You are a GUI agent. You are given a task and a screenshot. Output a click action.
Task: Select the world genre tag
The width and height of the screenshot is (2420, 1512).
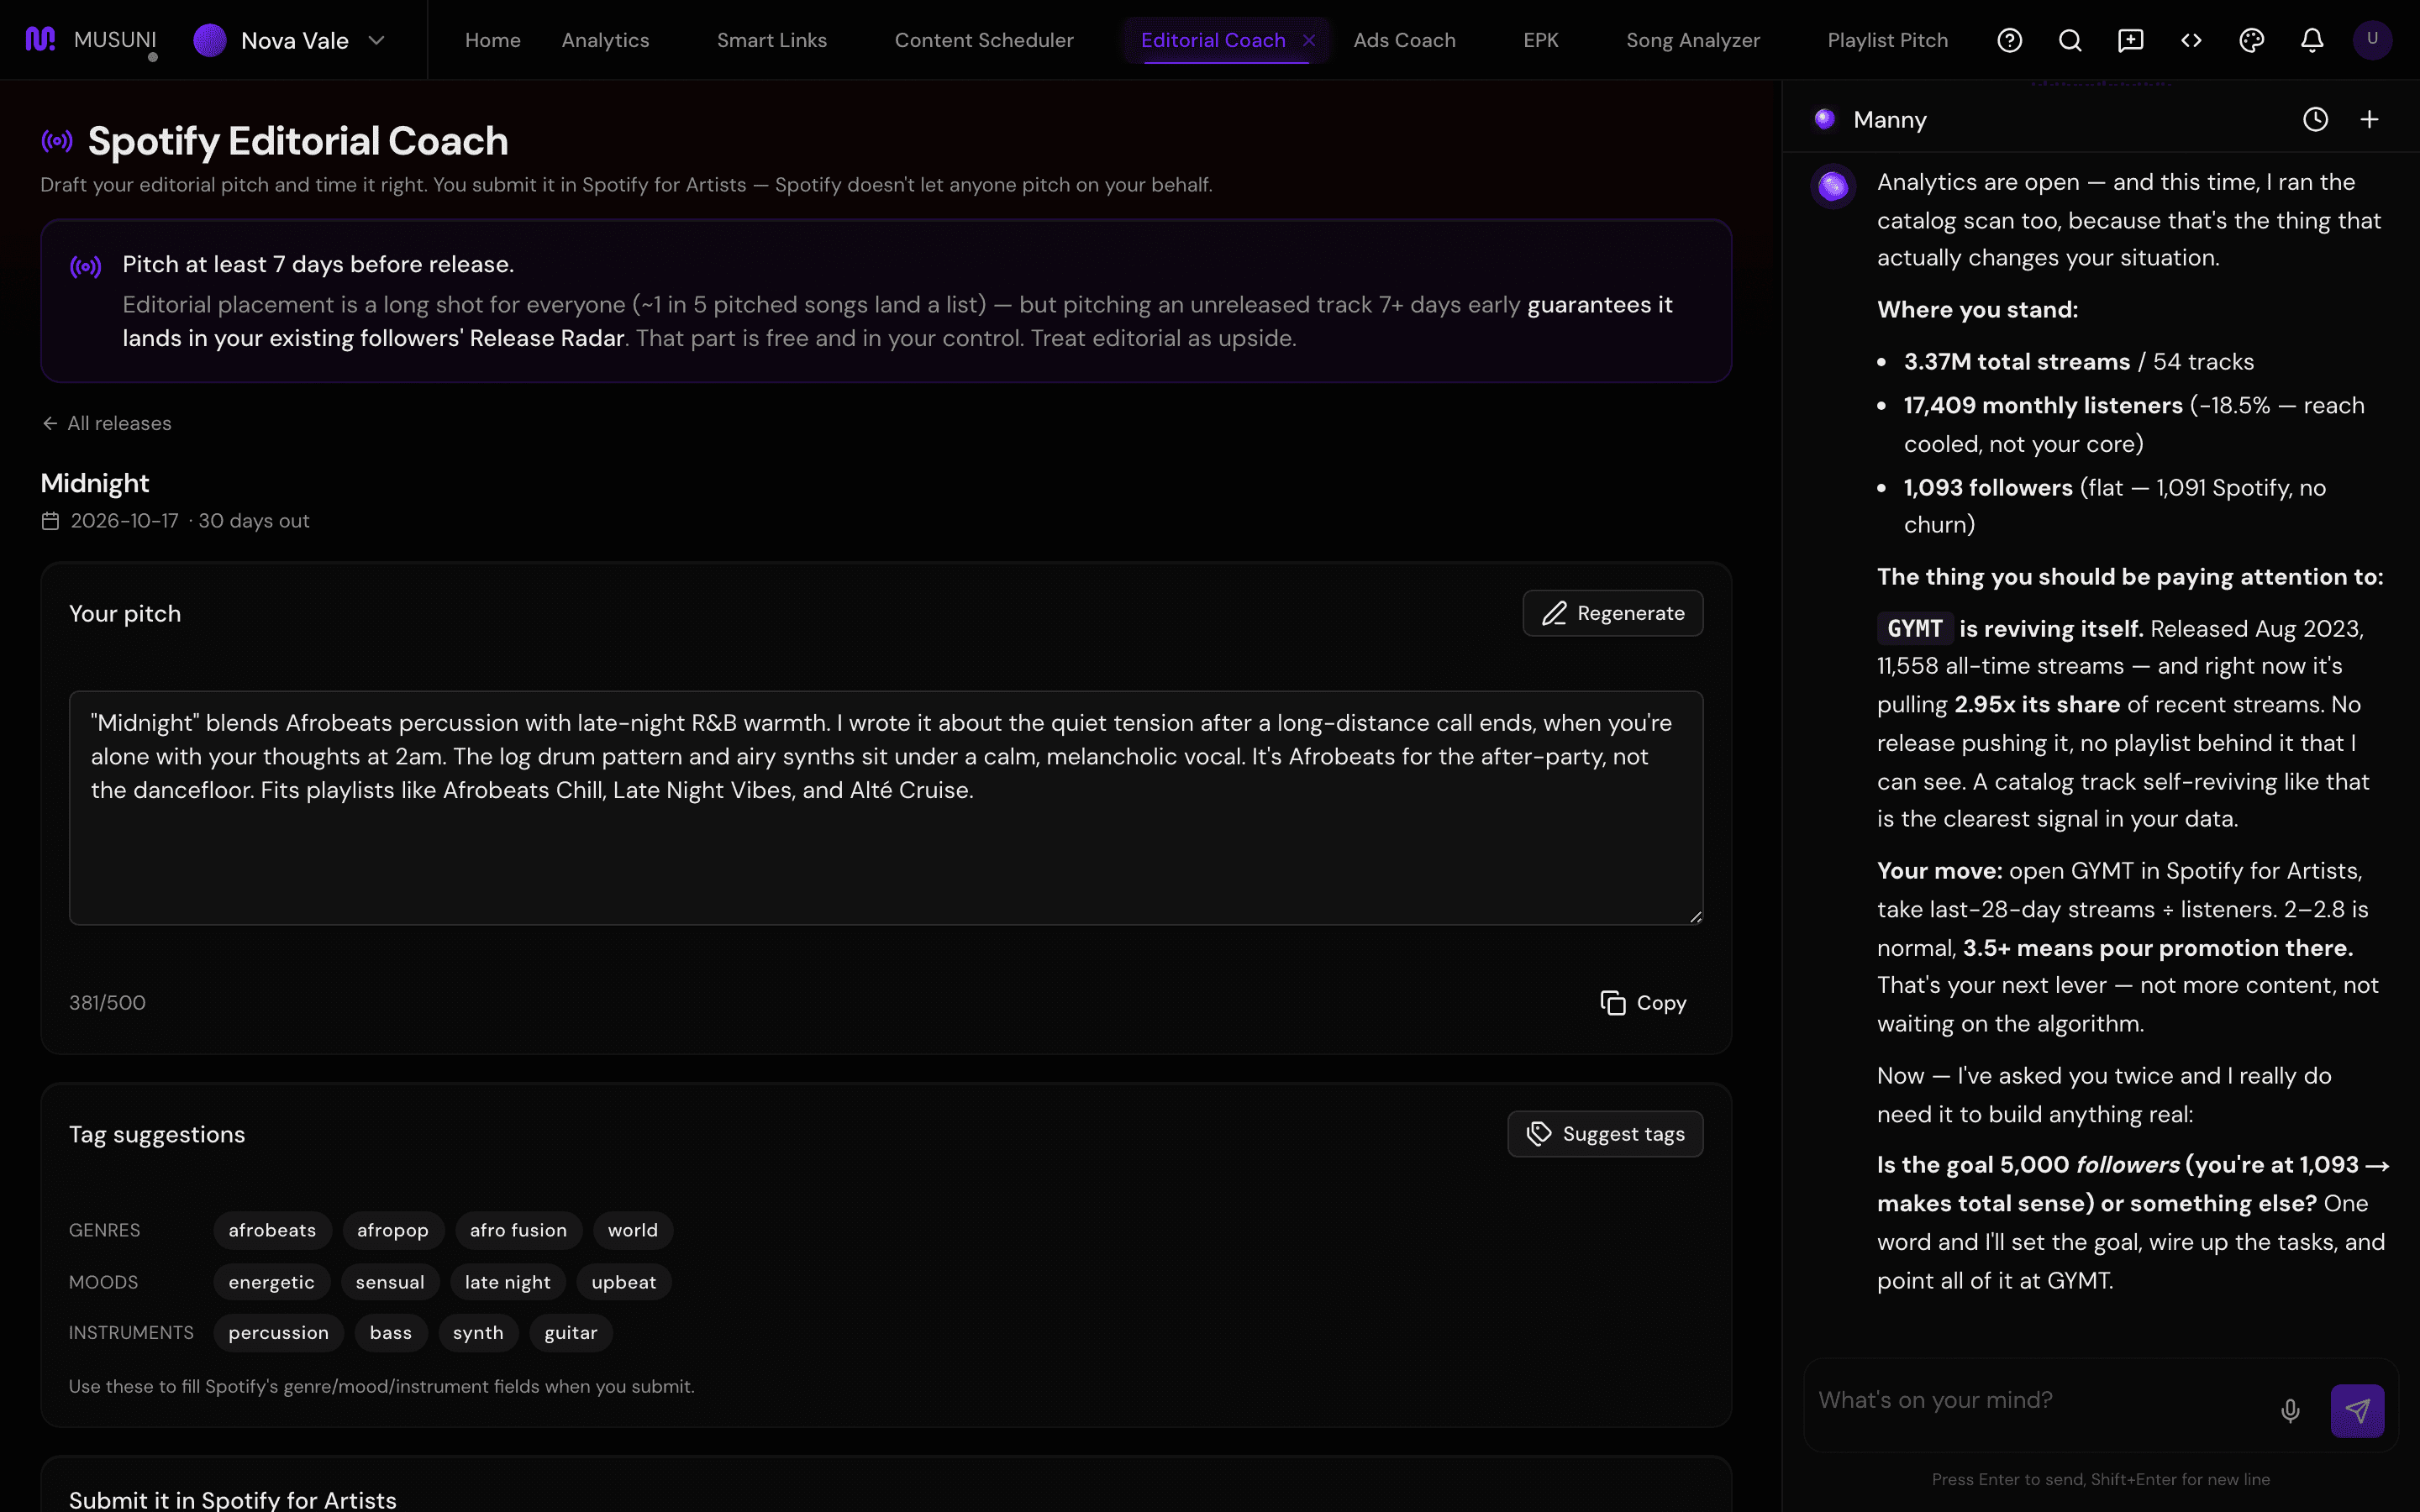click(633, 1230)
